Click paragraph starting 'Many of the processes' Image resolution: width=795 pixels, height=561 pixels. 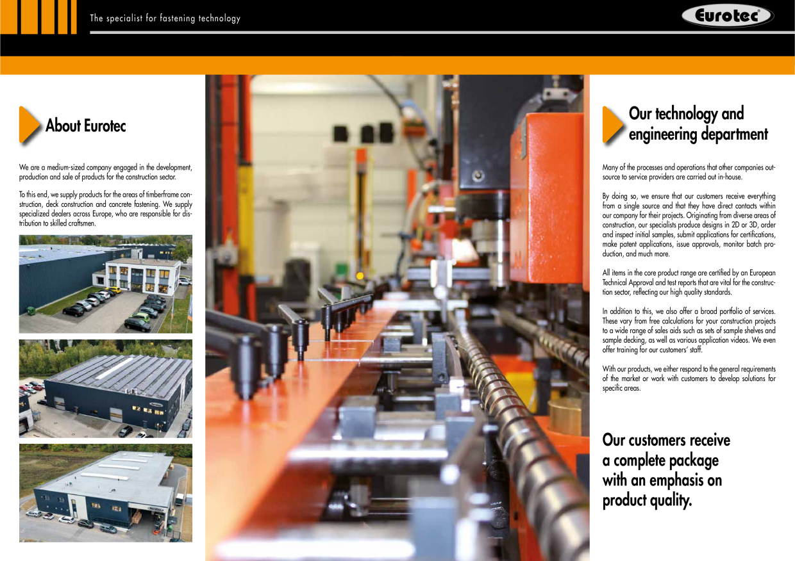(689, 172)
